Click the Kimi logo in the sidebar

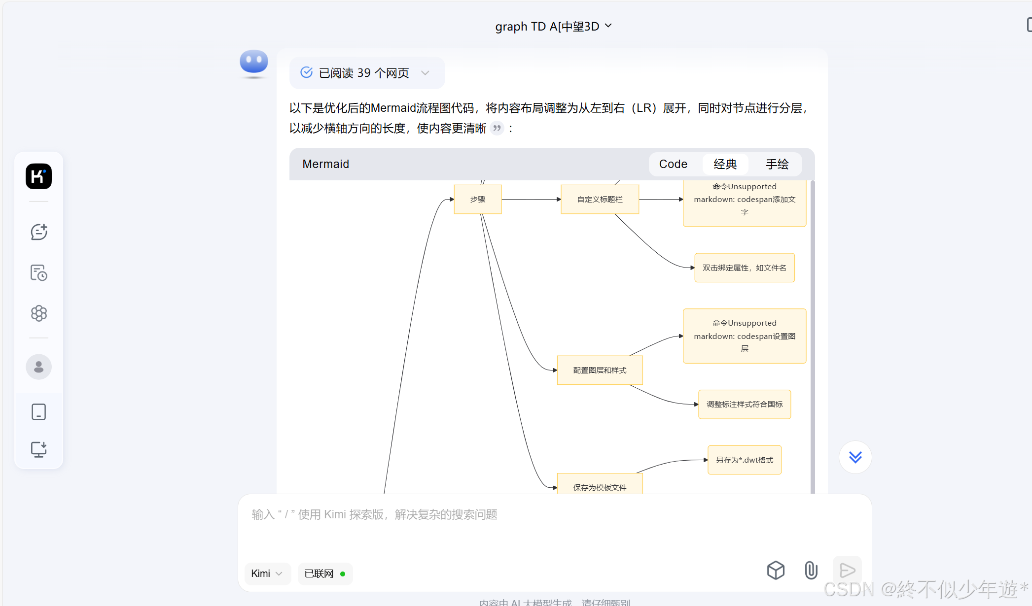(x=38, y=176)
